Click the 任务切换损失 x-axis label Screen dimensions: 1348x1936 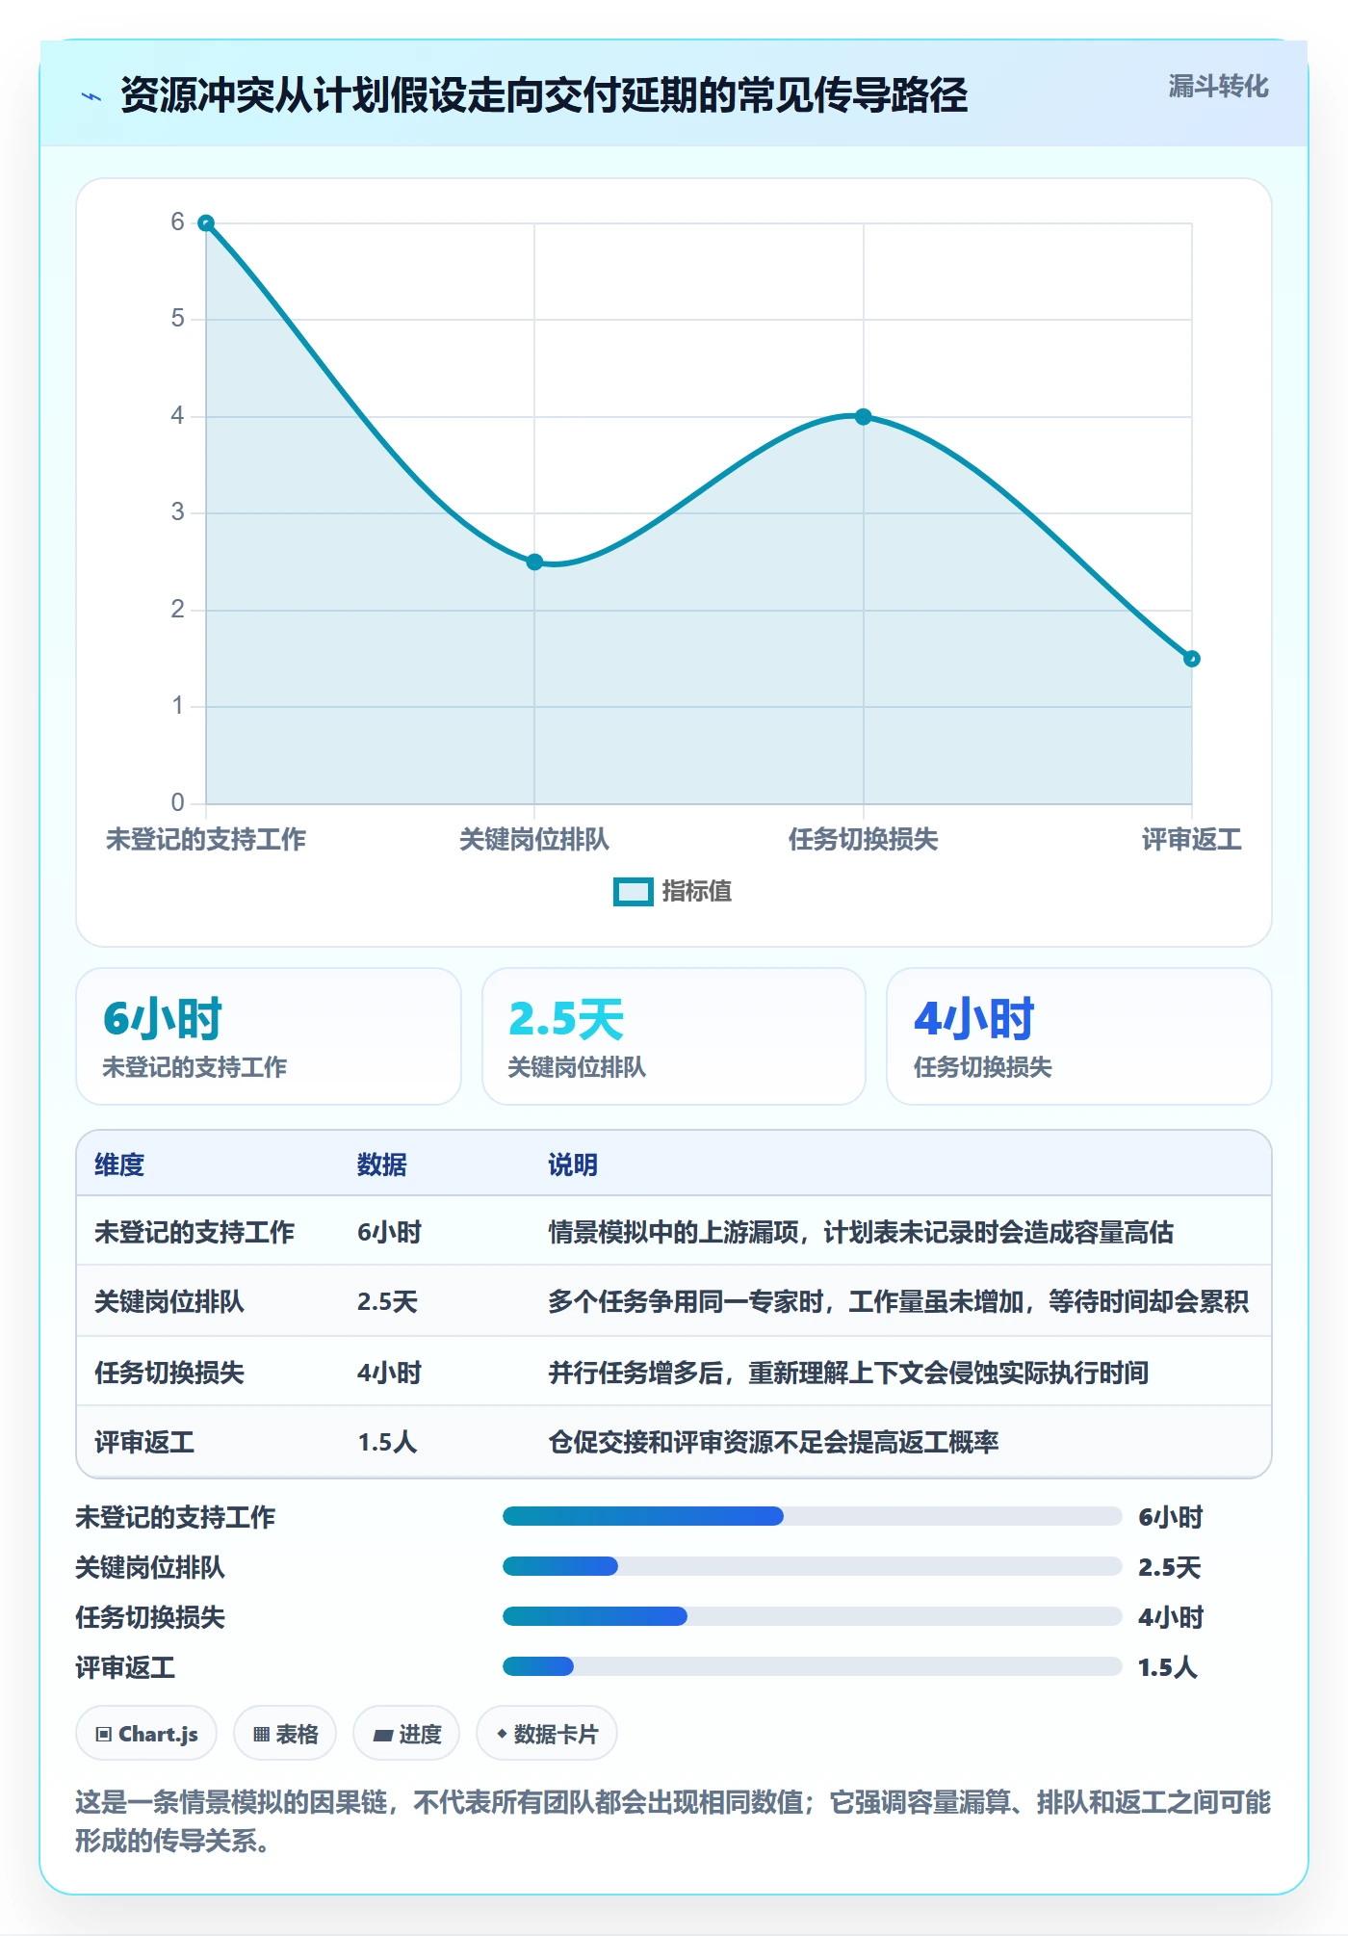click(864, 840)
